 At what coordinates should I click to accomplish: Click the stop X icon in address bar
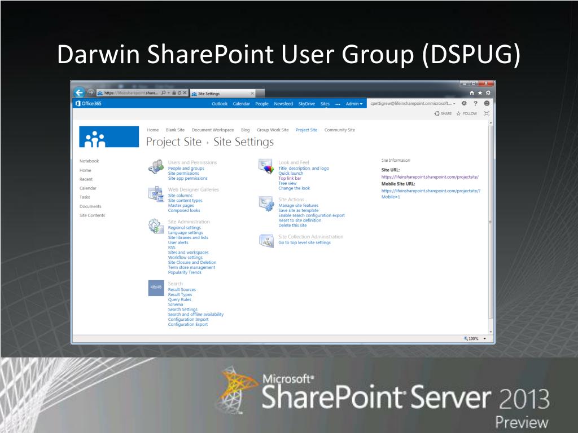tap(185, 93)
